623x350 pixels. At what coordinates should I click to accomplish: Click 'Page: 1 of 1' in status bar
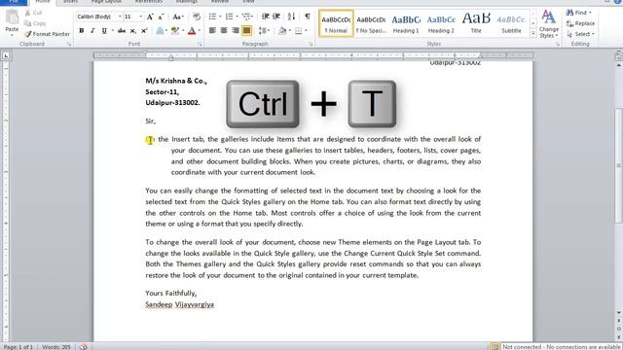(x=18, y=347)
